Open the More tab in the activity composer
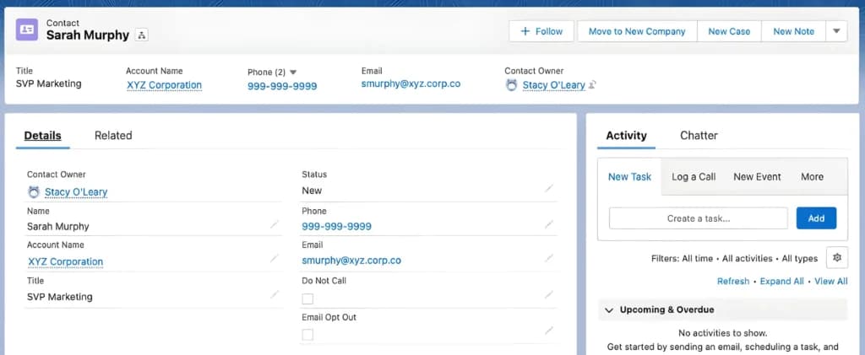Viewport: 865px width, 355px height. tap(812, 177)
